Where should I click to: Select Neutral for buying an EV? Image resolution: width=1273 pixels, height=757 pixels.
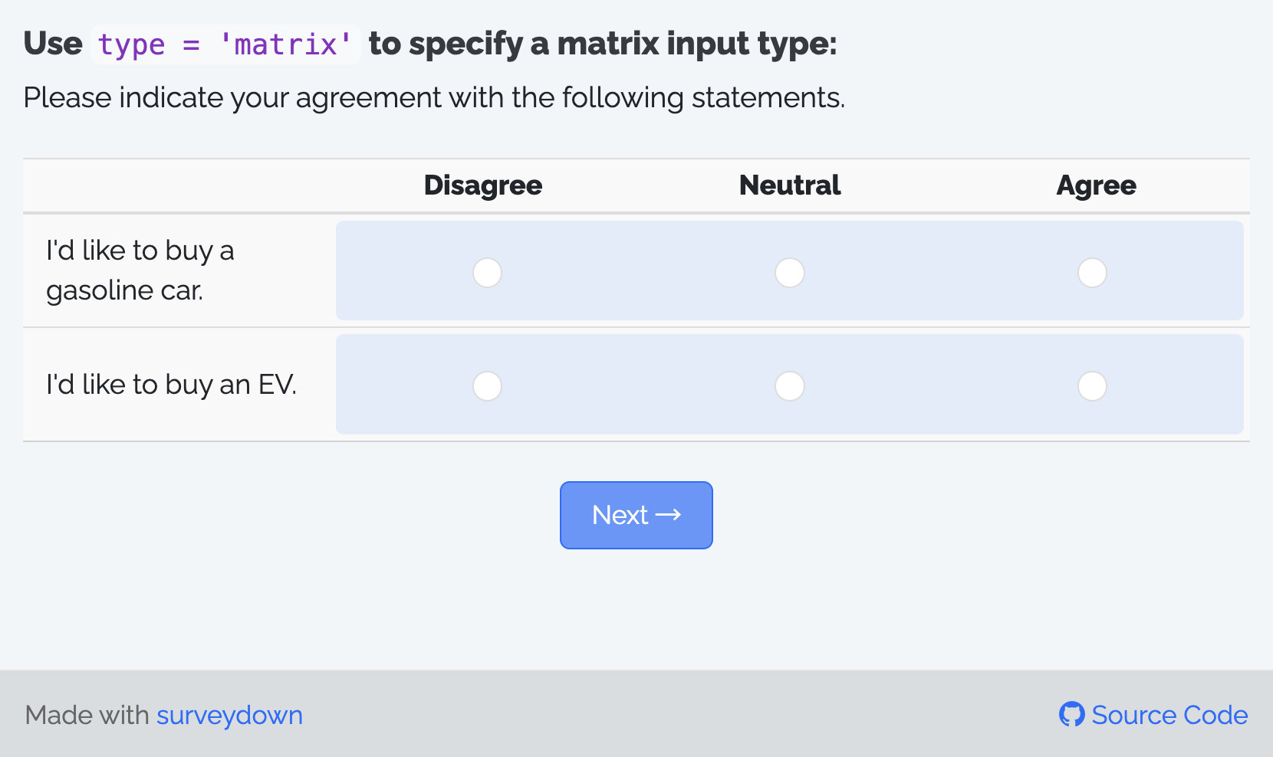click(x=789, y=386)
